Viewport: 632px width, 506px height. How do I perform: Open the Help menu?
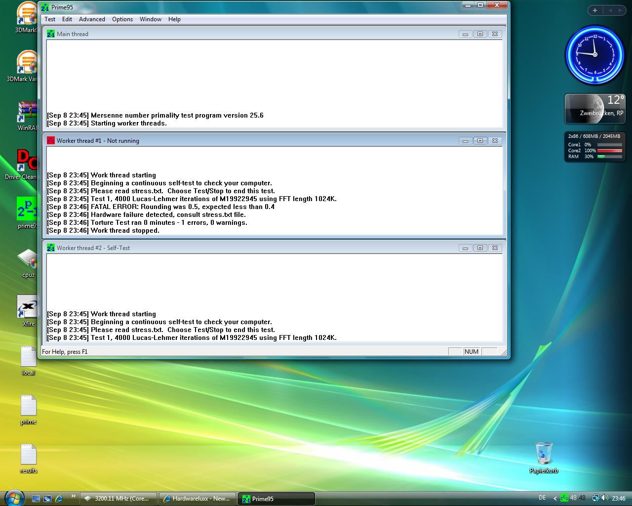(x=174, y=19)
